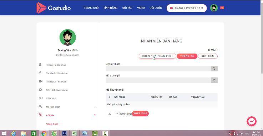Click the ĐĂNG LIVESTREAM button
The image size is (263, 136).
[187, 8]
